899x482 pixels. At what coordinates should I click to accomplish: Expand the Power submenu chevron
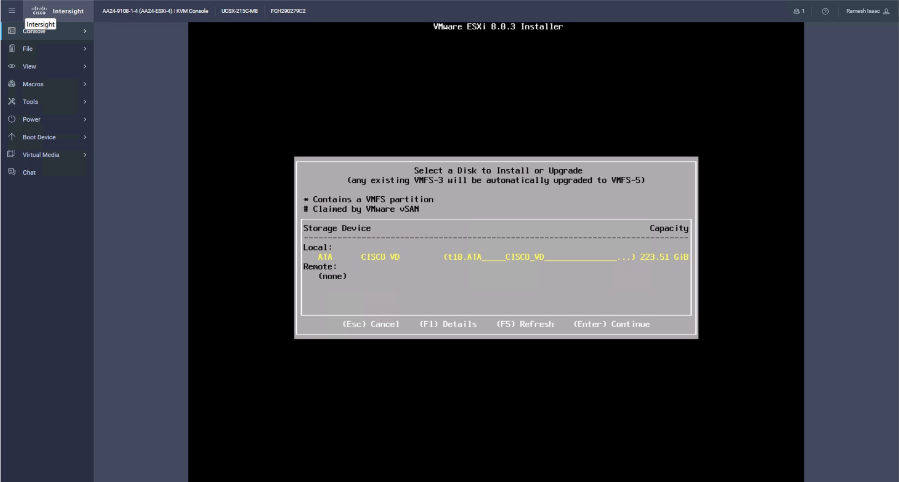(x=85, y=119)
